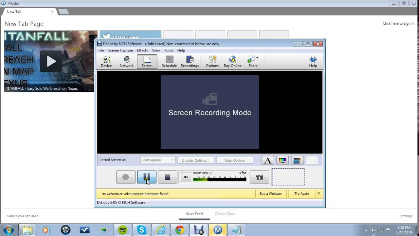Click the speaker audio icon
Screen dimensions: 419x236
tap(186, 177)
